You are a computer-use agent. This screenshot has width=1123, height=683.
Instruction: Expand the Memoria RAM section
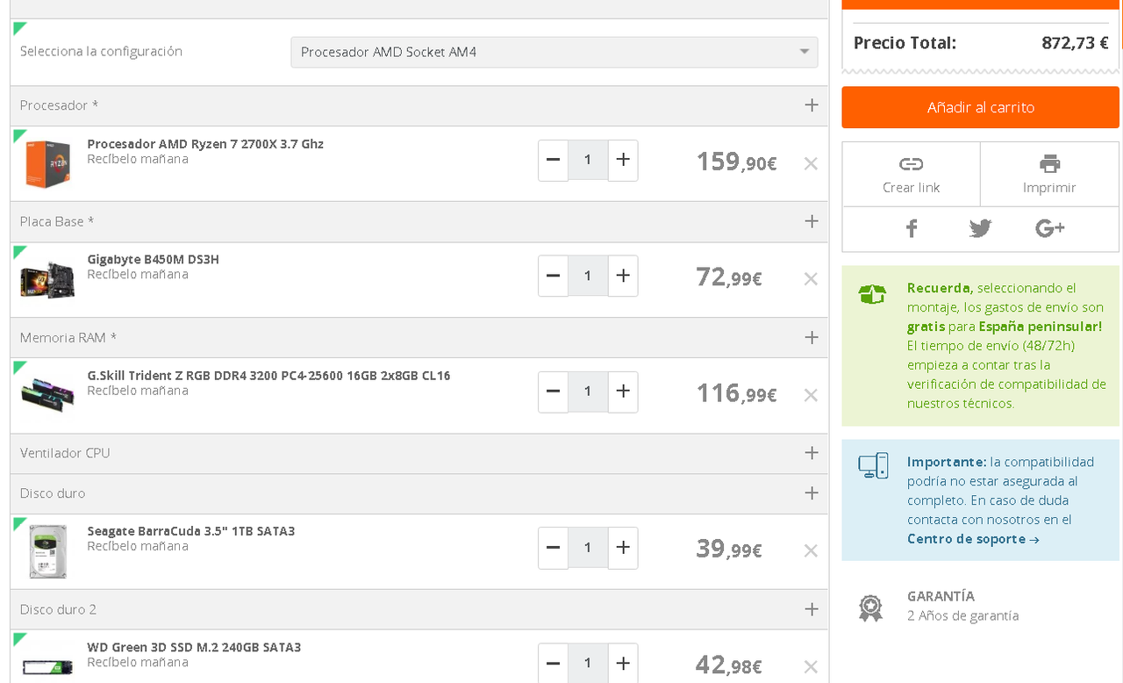coord(812,337)
